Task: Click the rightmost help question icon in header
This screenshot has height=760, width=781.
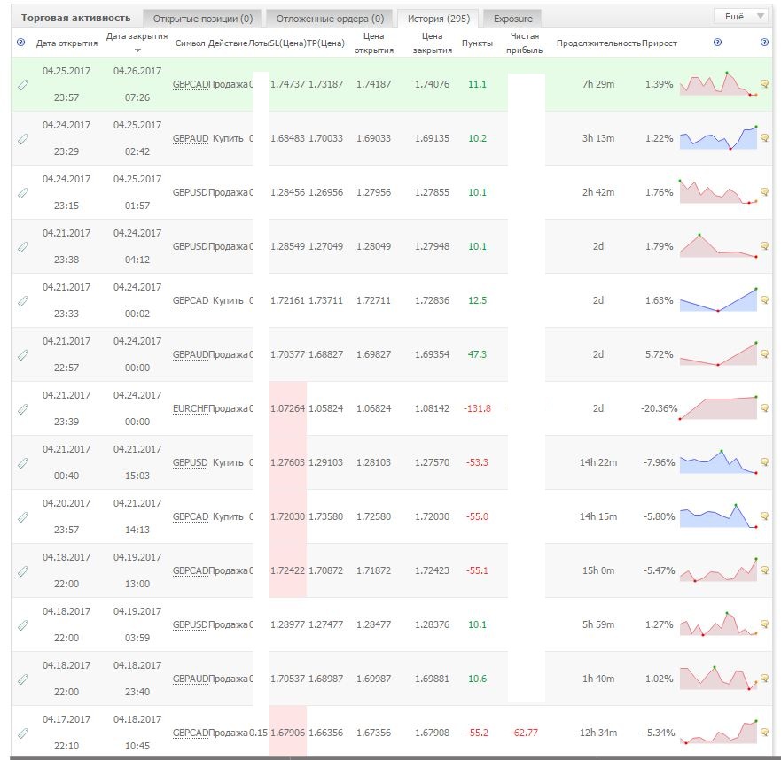Action: coord(764,43)
